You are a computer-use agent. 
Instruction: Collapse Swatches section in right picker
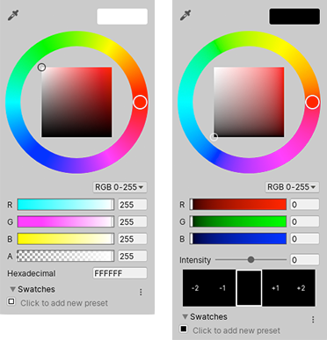185,316
